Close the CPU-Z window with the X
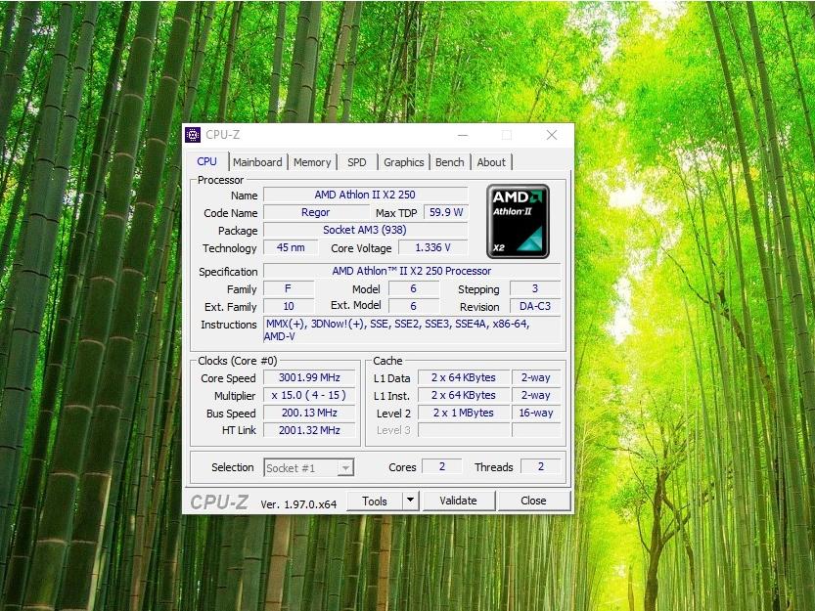Image resolution: width=815 pixels, height=611 pixels. click(x=552, y=135)
